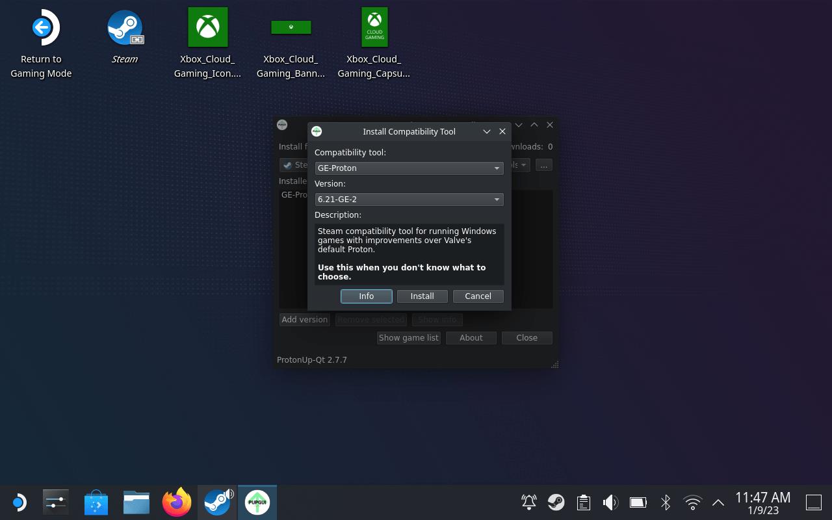Open Bluetooth settings in system tray
This screenshot has height=520, width=832.
(x=666, y=502)
